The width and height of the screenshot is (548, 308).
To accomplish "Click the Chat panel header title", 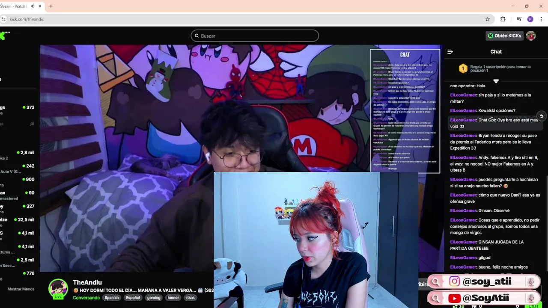I will 496,52.
